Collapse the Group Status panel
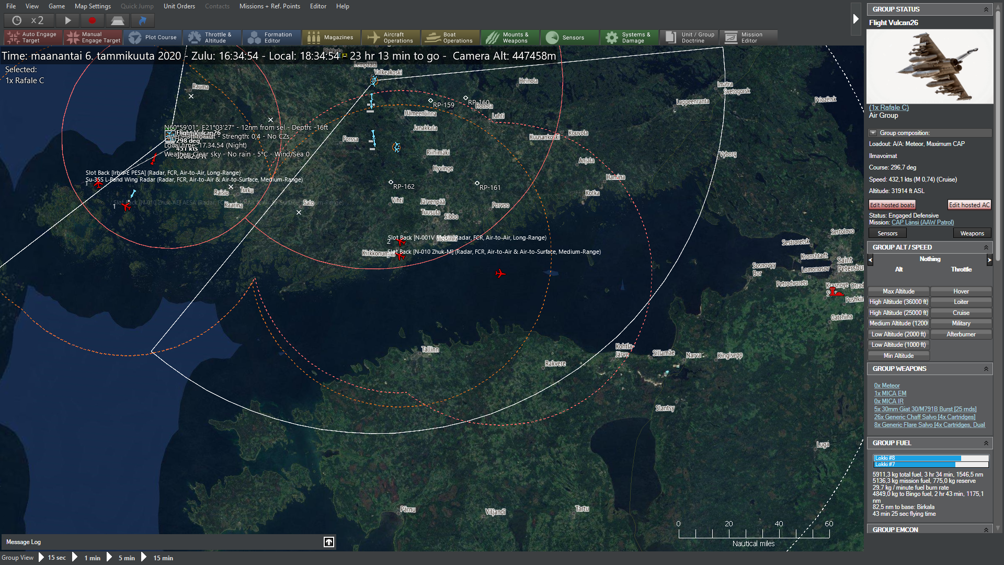The width and height of the screenshot is (1004, 565). point(986,9)
